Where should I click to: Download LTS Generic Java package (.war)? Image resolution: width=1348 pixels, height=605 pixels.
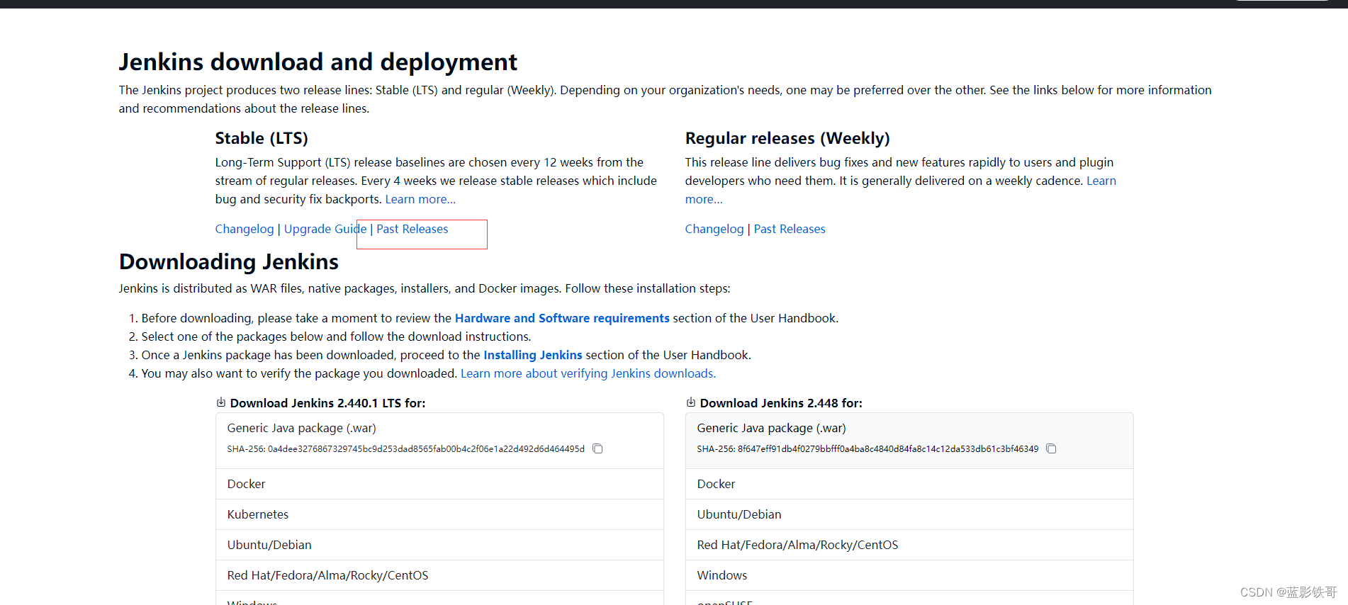click(x=439, y=441)
